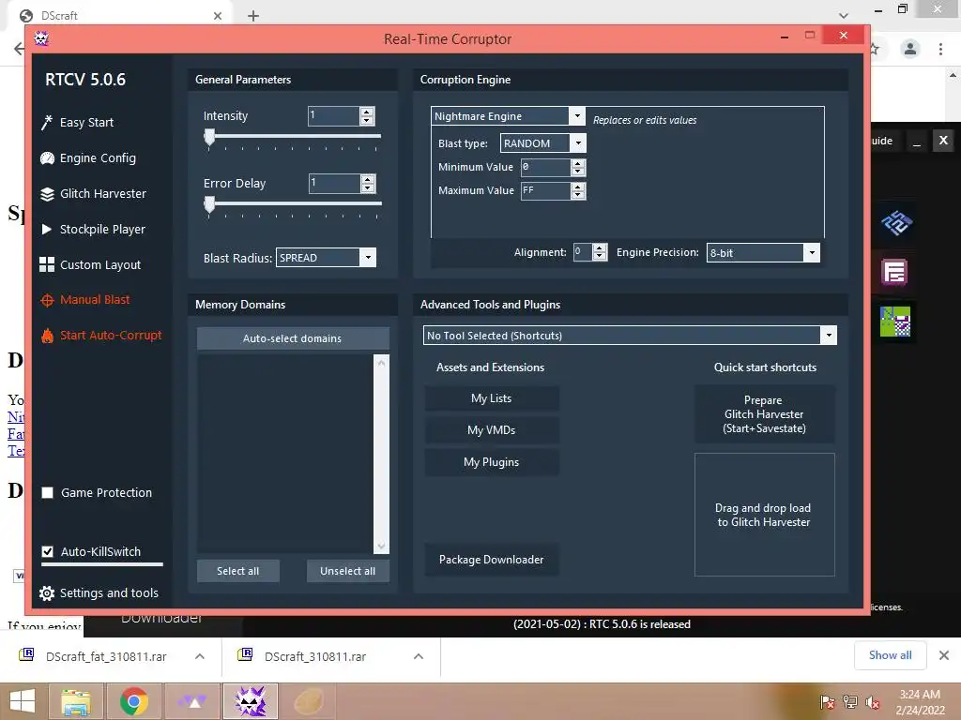
Task: Click the Action Center flag tray icon
Action: tap(828, 702)
